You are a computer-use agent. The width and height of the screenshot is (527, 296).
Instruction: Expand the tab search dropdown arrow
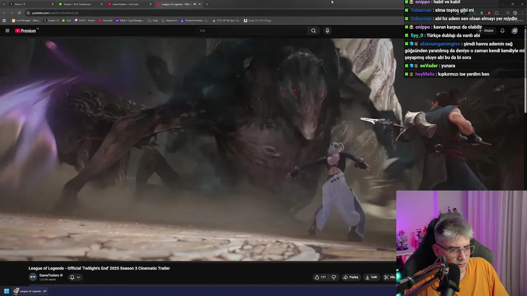(4, 4)
